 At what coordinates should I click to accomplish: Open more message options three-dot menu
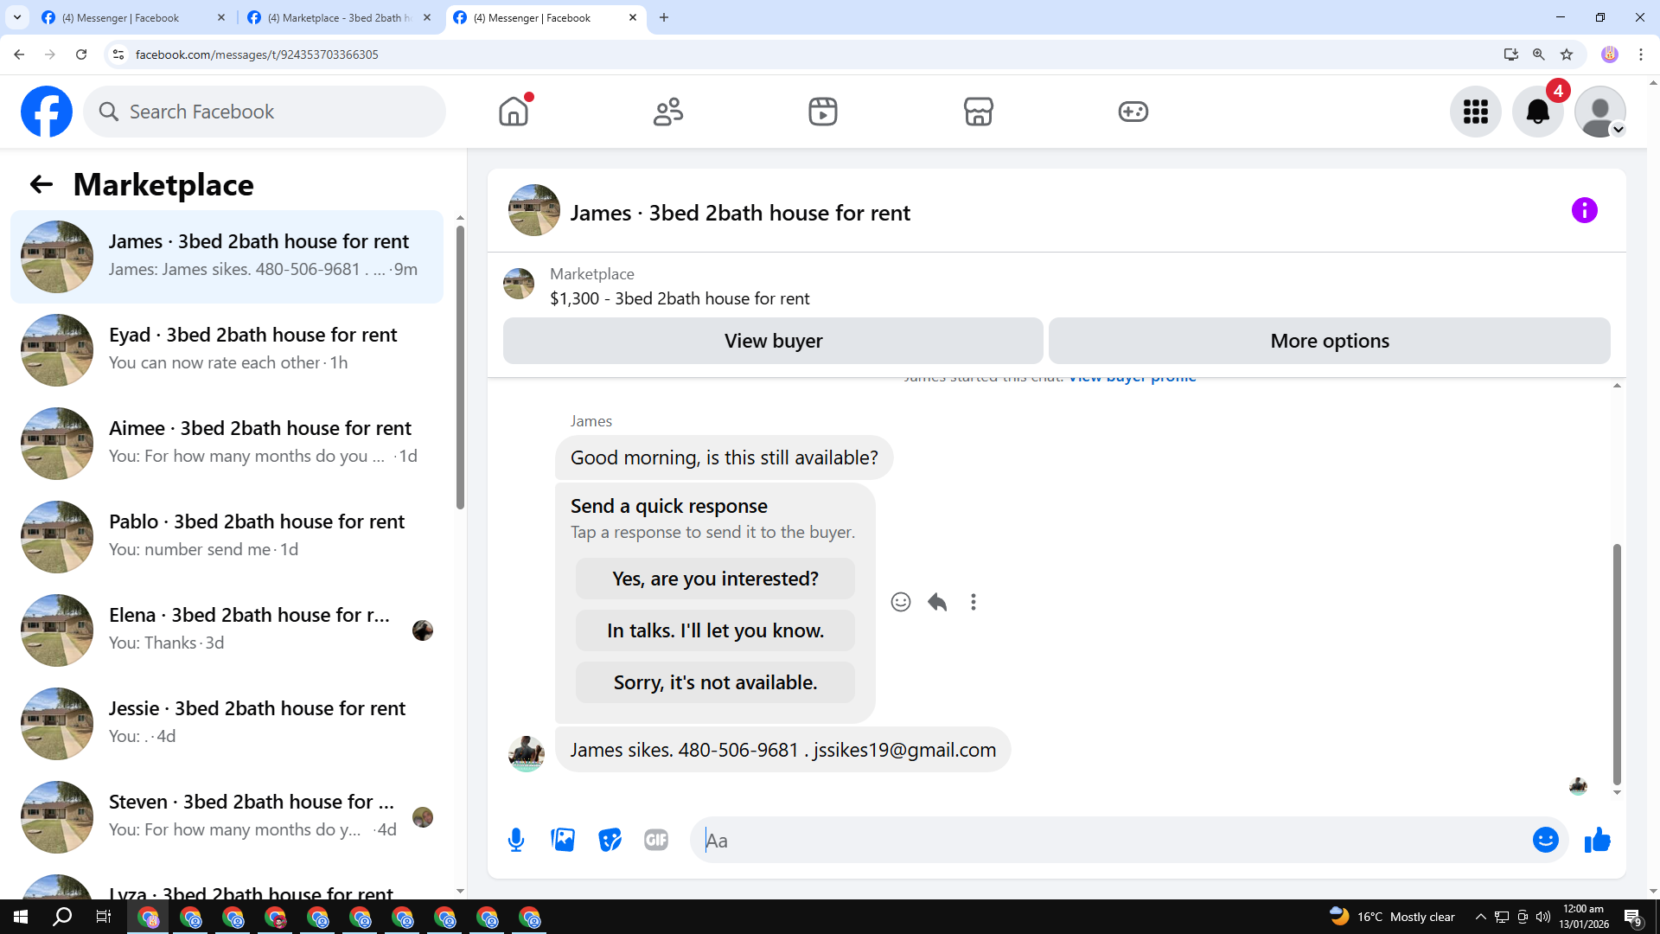click(x=974, y=602)
